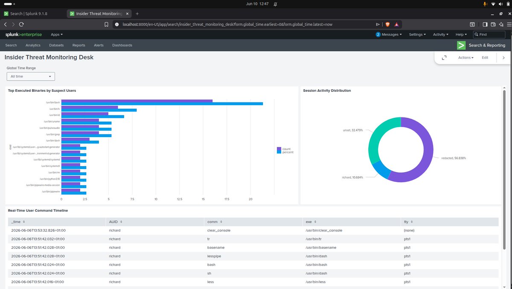Open the Apps dropdown menu
The height and width of the screenshot is (289, 512).
click(57, 35)
